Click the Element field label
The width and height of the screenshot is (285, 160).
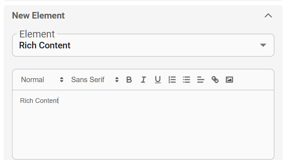pos(37,34)
